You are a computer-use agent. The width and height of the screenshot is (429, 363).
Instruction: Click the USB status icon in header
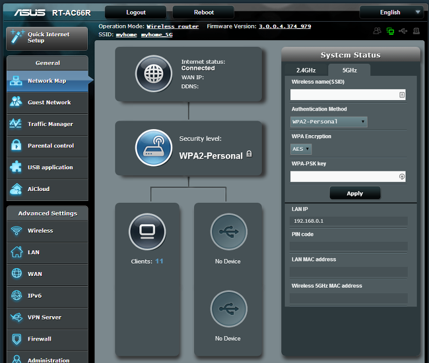(x=403, y=31)
